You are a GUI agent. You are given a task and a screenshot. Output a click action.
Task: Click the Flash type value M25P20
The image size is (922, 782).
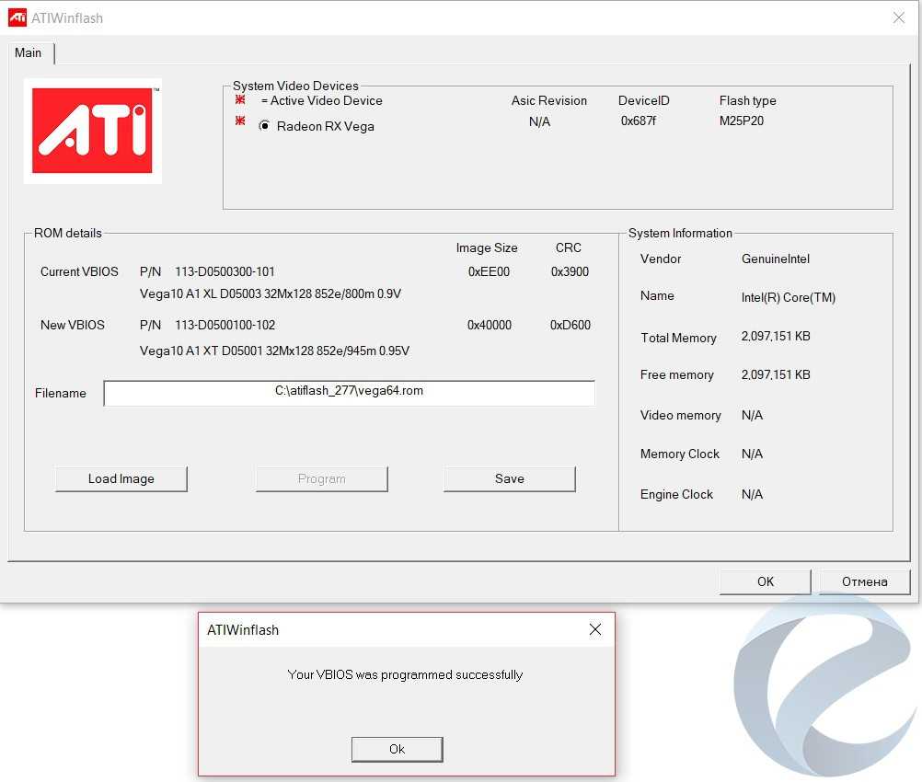[x=742, y=121]
